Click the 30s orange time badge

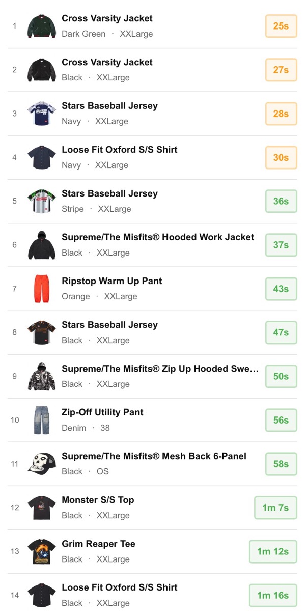click(x=281, y=157)
